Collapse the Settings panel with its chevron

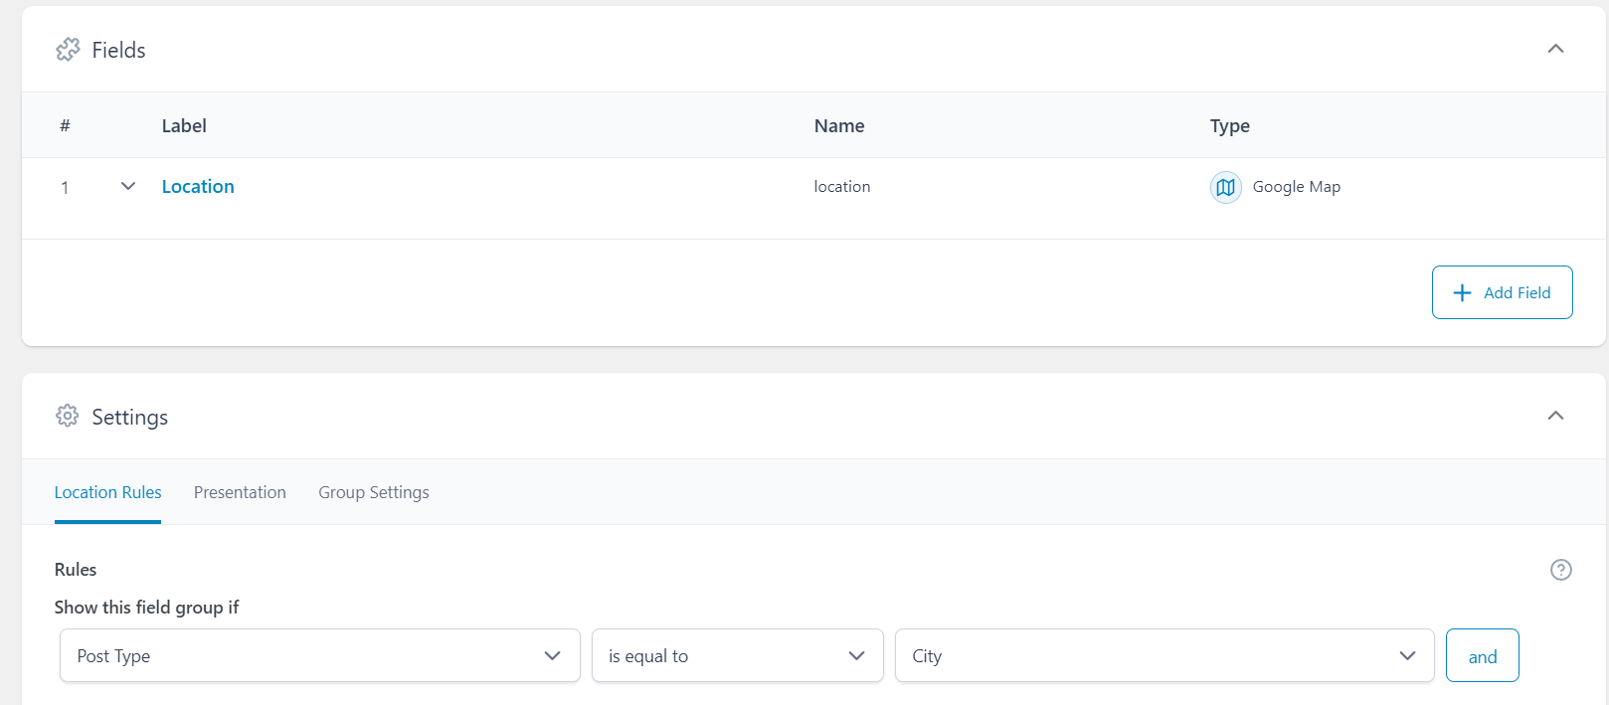tap(1555, 416)
